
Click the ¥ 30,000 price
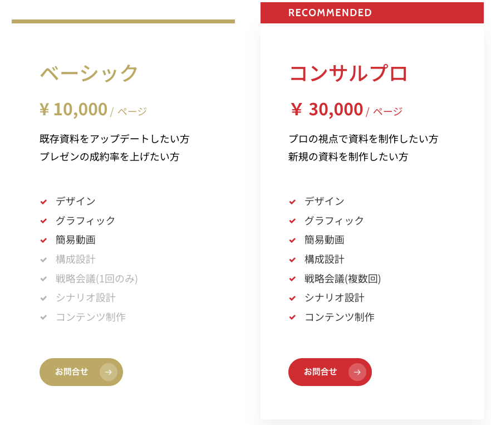tap(327, 110)
